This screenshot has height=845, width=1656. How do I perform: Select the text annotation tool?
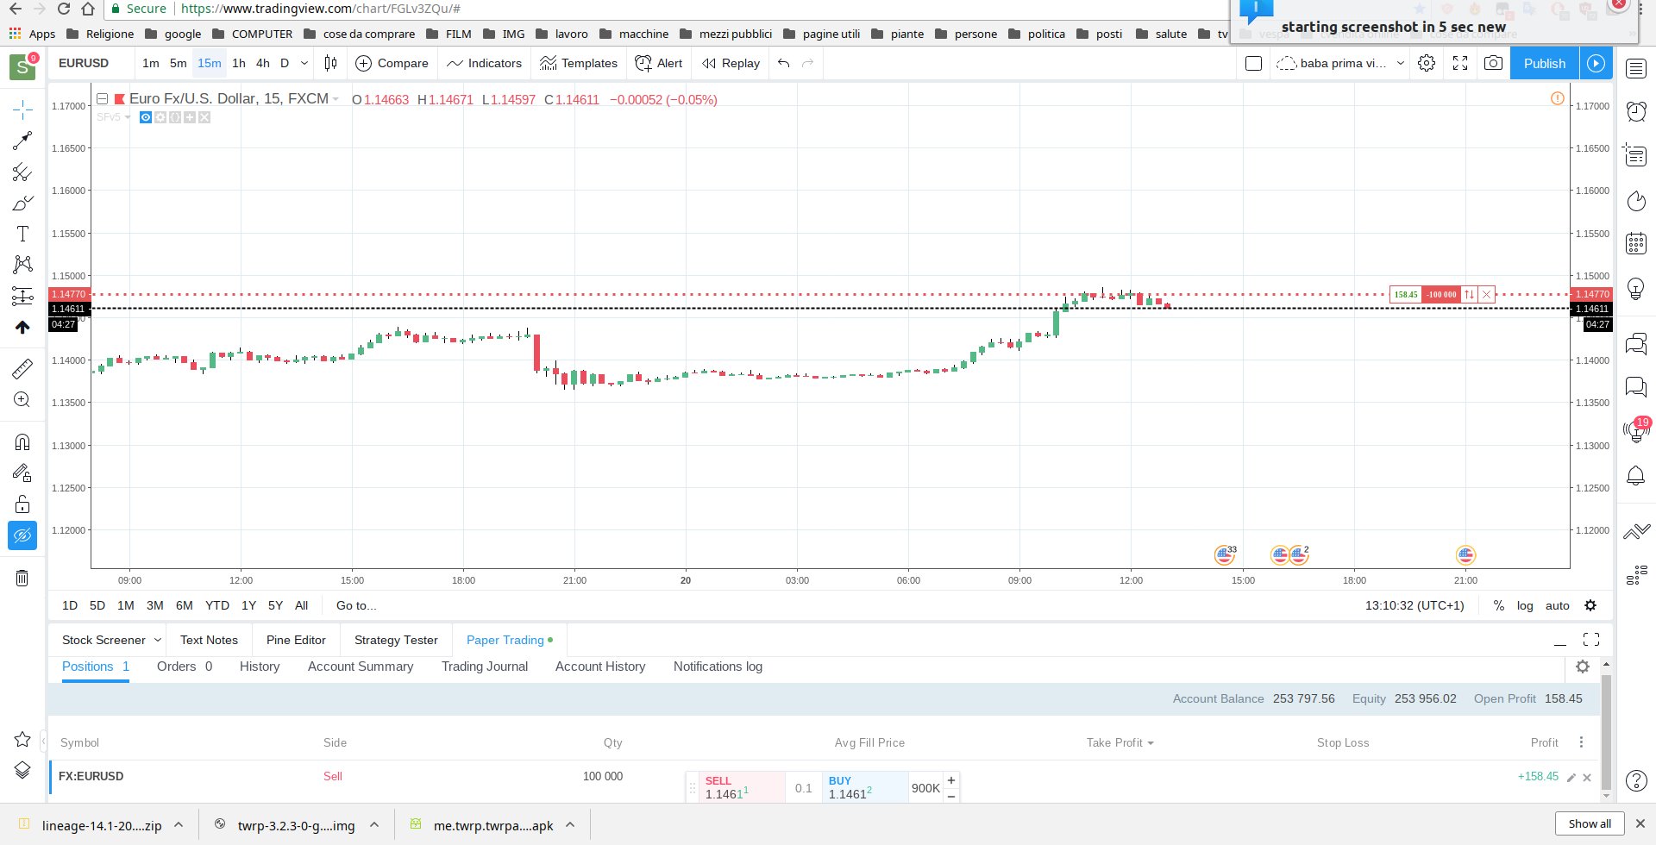point(22,234)
